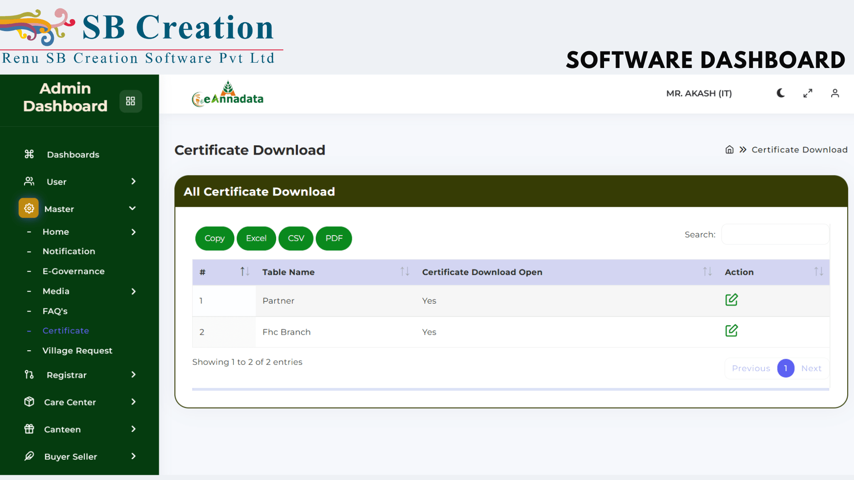Expand the Media submenu chevron
The height and width of the screenshot is (480, 854).
[133, 292]
